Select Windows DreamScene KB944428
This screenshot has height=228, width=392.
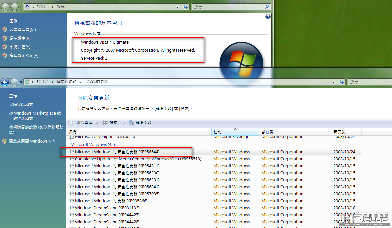(x=214, y=222)
